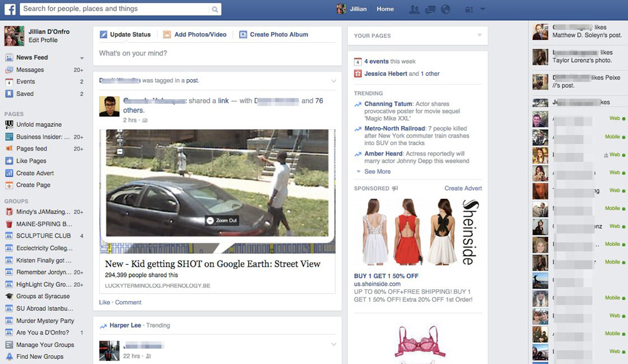The image size is (628, 364).
Task: Click the Groups at Syracuse graduation cap icon
Action: (9, 296)
